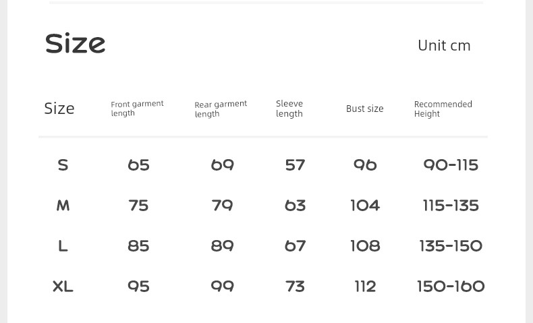Click the M size row label
Screen dimensions: 533x323
(x=63, y=206)
